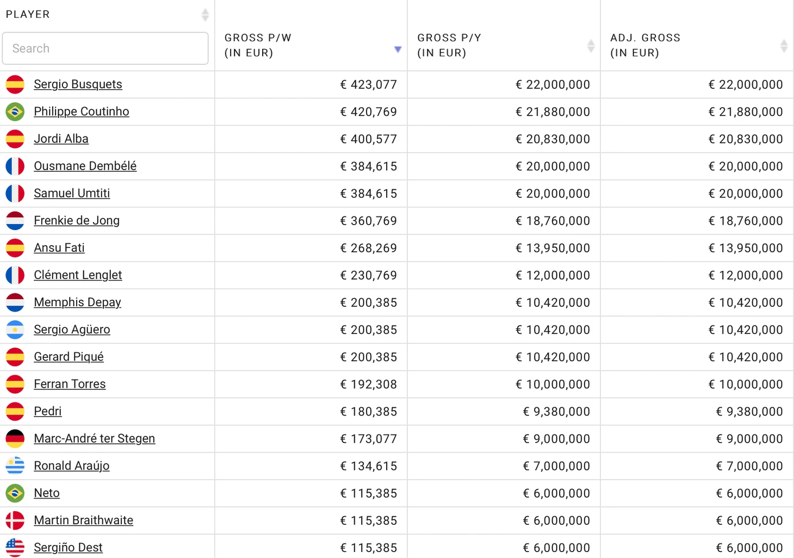This screenshot has width=794, height=558.
Task: Select weekly wage € 360,769 cell
Action: (x=311, y=220)
